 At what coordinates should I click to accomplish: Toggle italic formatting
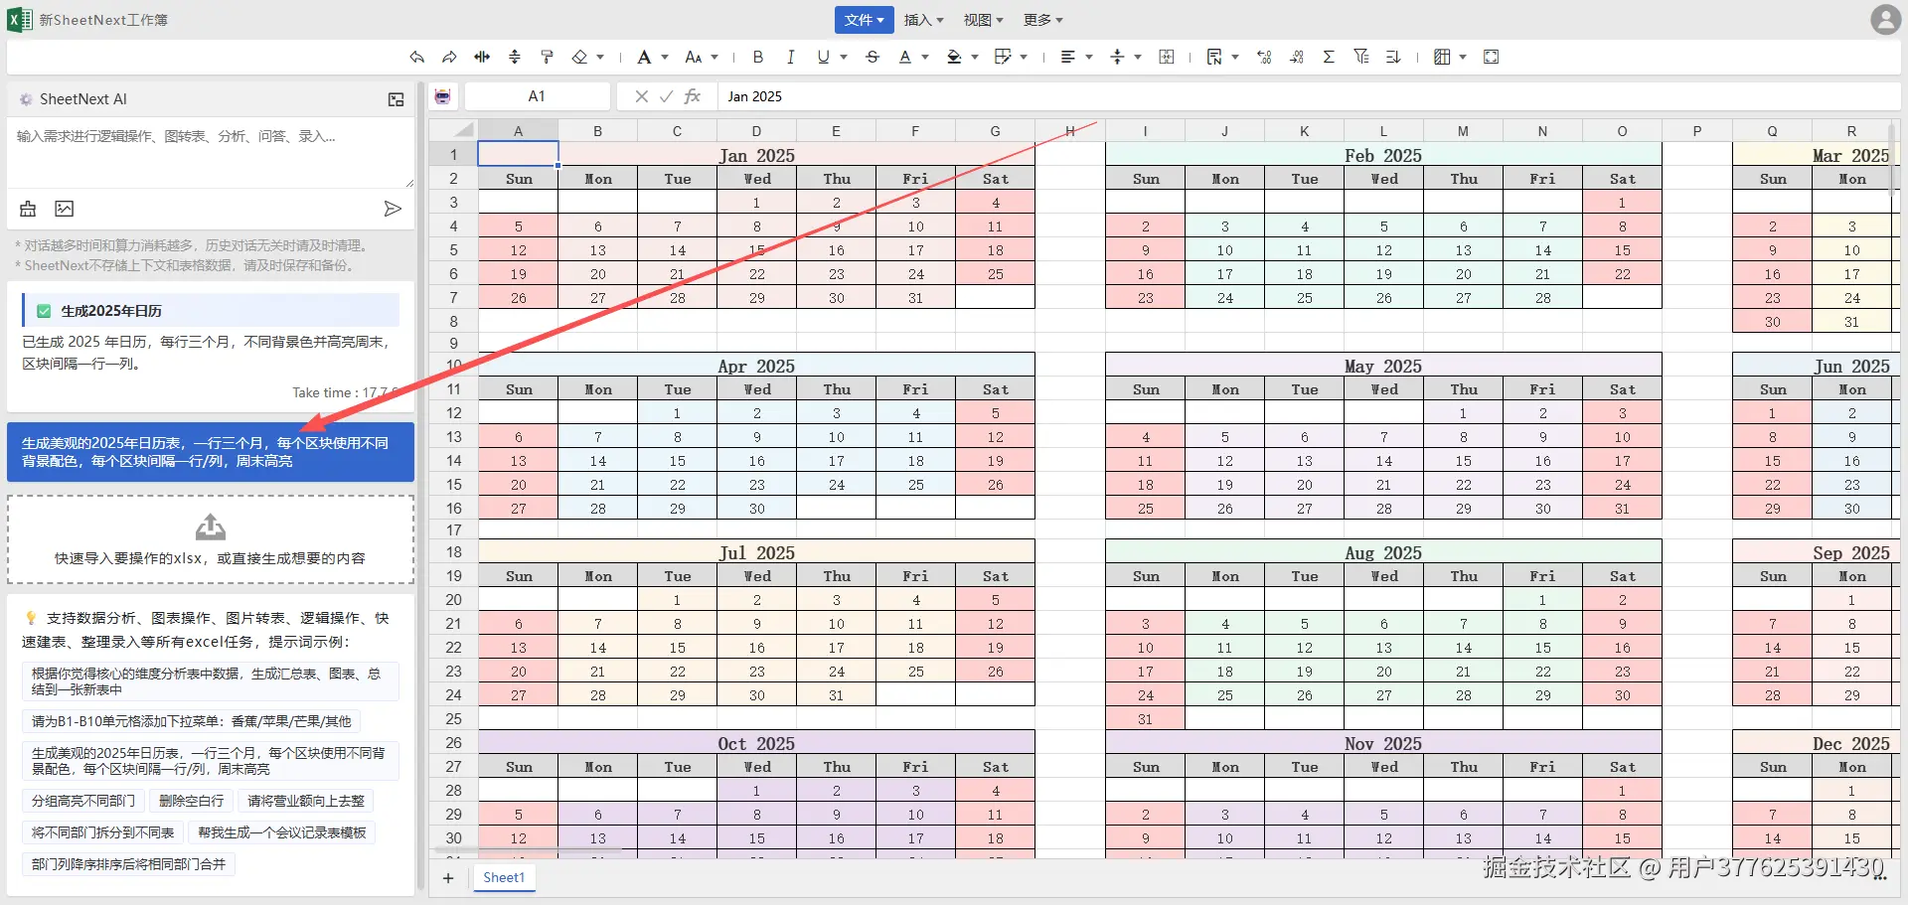[791, 58]
